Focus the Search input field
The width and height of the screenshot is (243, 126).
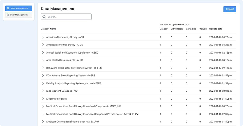pyautogui.click(x=66, y=17)
